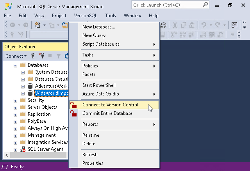Expand the PolyBase node
The width and height of the screenshot is (250, 171).
point(15,122)
